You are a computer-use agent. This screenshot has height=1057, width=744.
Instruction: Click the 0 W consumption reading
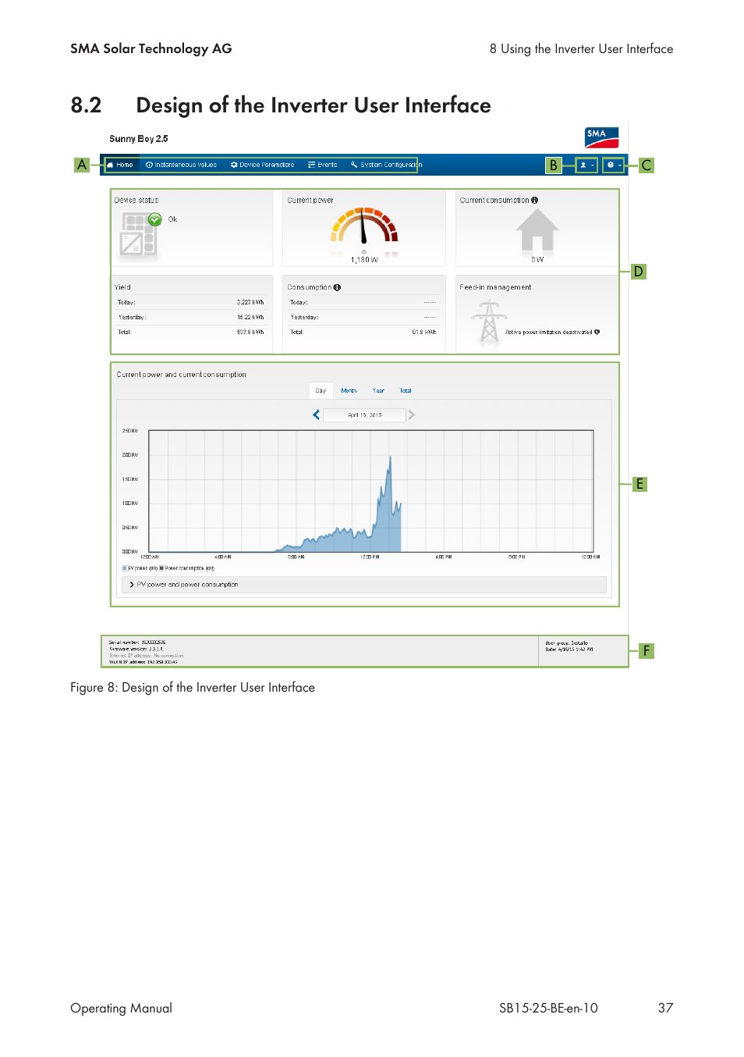(x=537, y=260)
